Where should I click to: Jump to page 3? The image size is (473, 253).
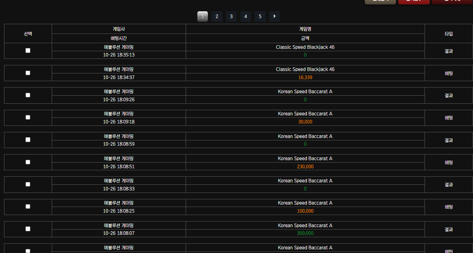[x=231, y=17]
